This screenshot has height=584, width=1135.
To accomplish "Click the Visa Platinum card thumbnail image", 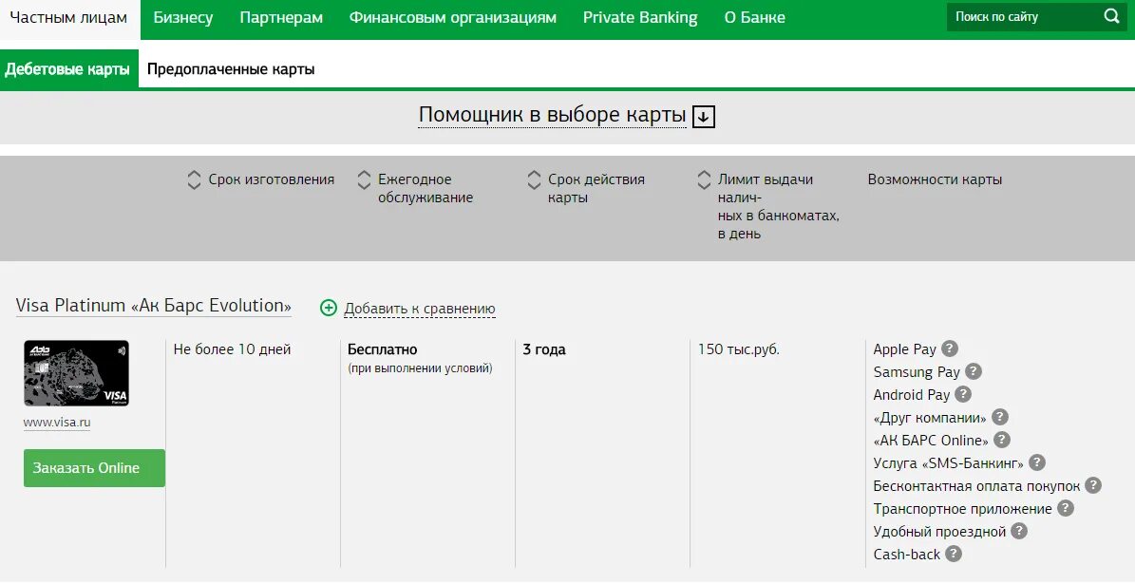I will (76, 372).
